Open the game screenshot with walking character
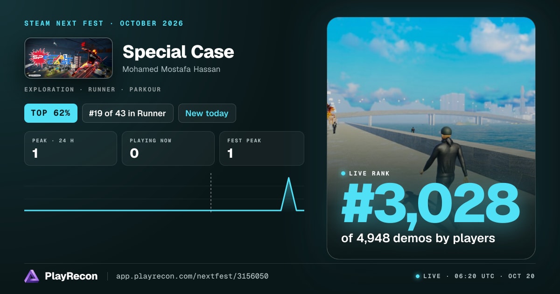 click(x=431, y=138)
